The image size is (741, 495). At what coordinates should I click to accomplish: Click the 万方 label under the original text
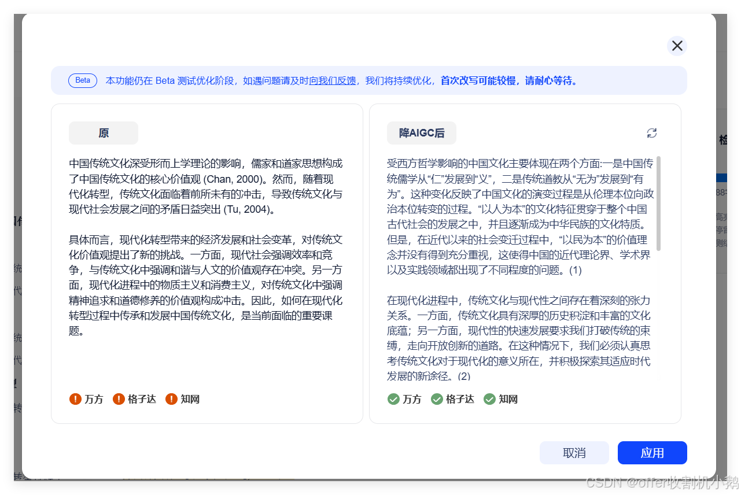pos(94,399)
